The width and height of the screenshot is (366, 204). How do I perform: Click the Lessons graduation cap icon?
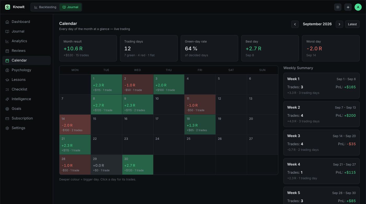point(7,80)
